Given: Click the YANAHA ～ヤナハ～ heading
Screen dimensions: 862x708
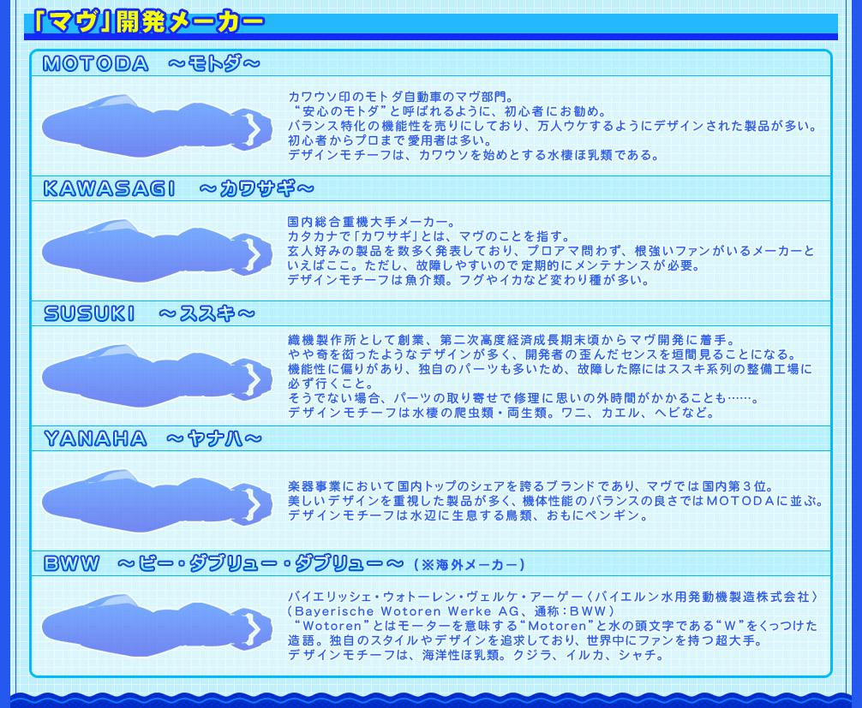Looking at the screenshot, I should click(153, 439).
